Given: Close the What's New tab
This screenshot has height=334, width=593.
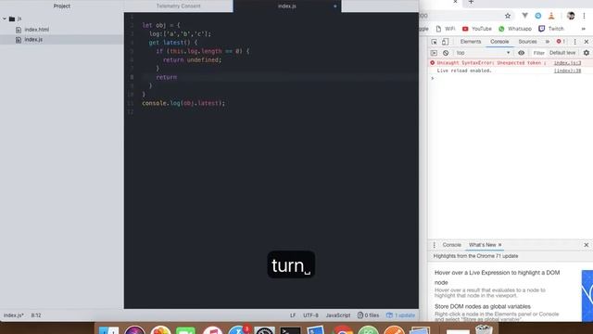Looking at the screenshot, I should click(500, 245).
